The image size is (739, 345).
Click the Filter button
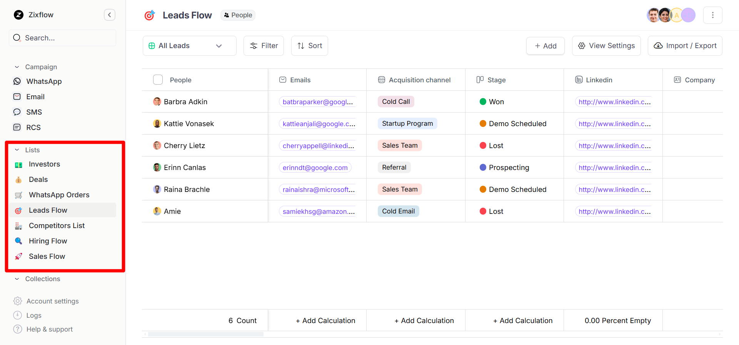264,46
